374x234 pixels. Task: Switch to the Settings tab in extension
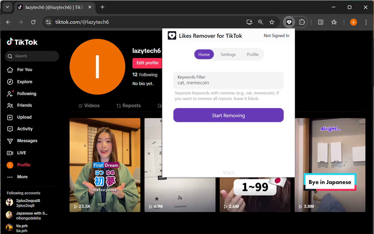(228, 54)
